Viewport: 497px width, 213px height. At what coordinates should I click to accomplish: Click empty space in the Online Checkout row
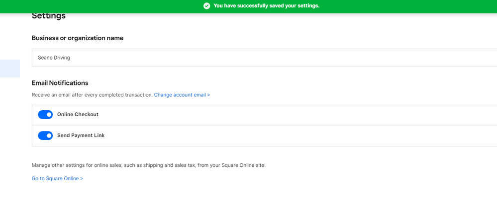(x=298, y=115)
